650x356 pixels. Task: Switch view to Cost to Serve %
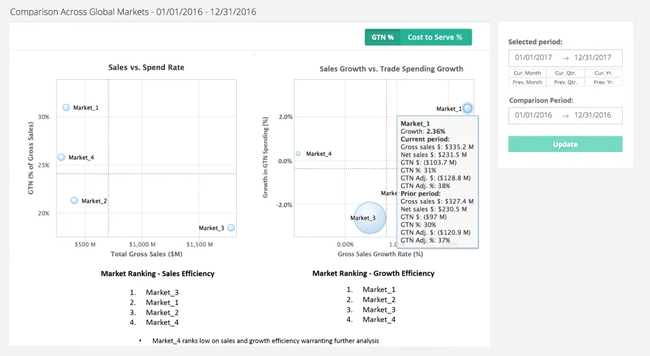[435, 37]
